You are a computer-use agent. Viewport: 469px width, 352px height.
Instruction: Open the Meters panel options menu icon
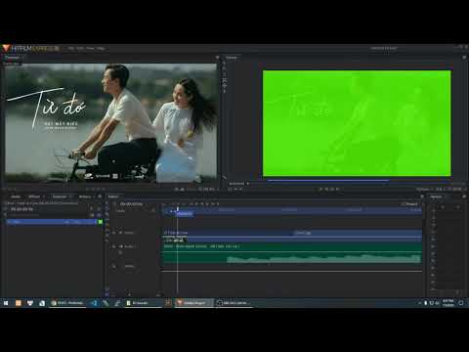[464, 197]
